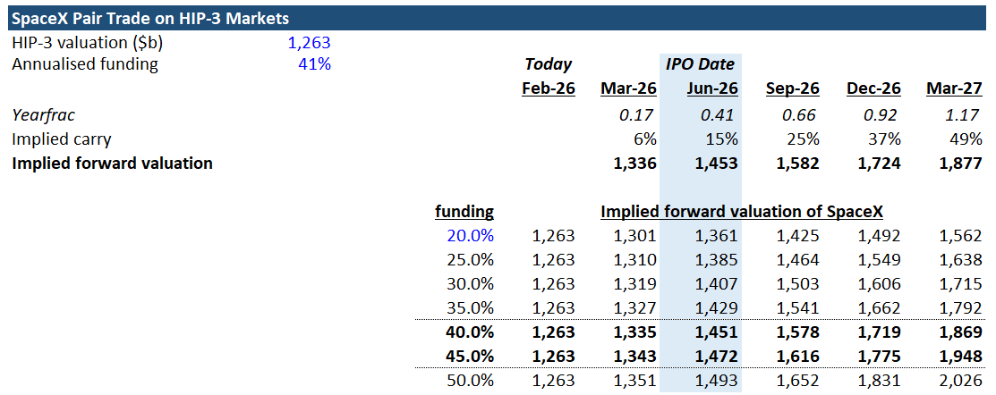Select the 1,319 cell in the 30.0% row
The width and height of the screenshot is (996, 395).
point(635,284)
